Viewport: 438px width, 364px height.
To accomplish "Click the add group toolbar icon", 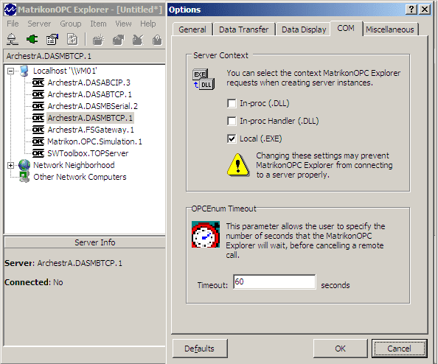I will coord(98,40).
